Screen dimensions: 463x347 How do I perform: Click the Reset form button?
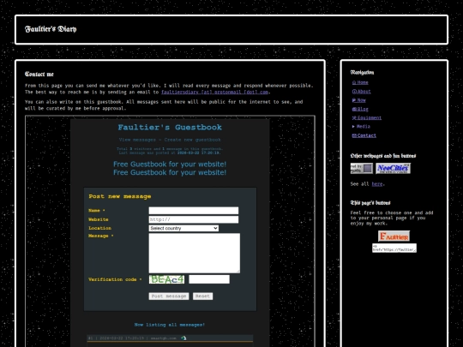click(x=202, y=296)
